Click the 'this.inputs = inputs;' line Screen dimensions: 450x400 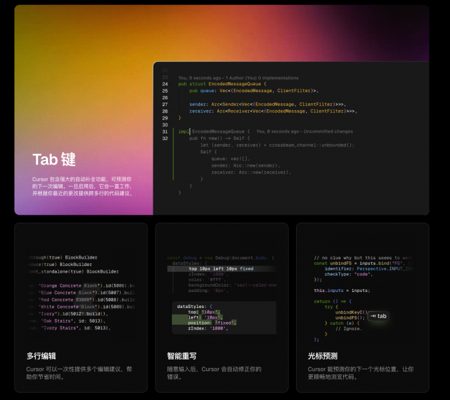tap(342, 291)
